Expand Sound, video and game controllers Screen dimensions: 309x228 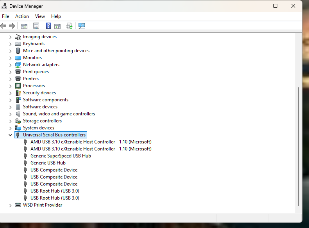(x=11, y=114)
